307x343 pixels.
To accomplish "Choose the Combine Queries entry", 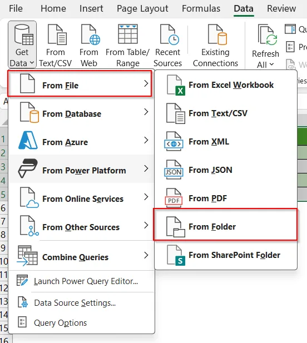I will pos(81,256).
